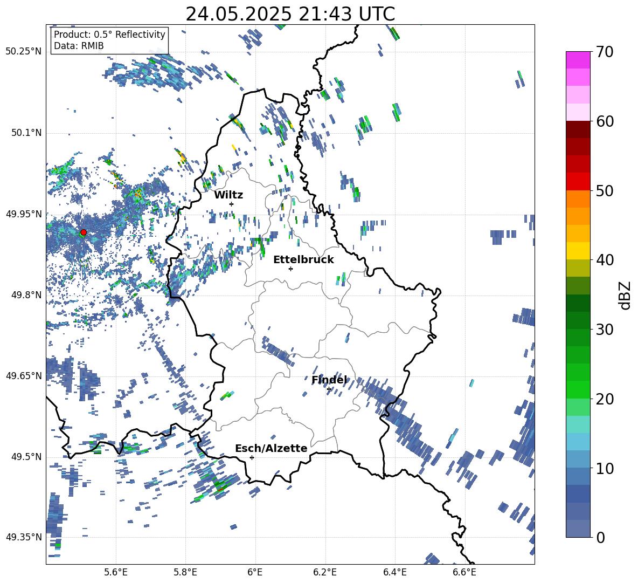Click the Product: 0.5° Reflectivity text
This screenshot has width=638, height=583.
point(109,34)
